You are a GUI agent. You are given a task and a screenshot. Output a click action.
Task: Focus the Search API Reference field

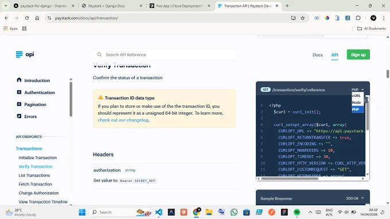(x=165, y=54)
